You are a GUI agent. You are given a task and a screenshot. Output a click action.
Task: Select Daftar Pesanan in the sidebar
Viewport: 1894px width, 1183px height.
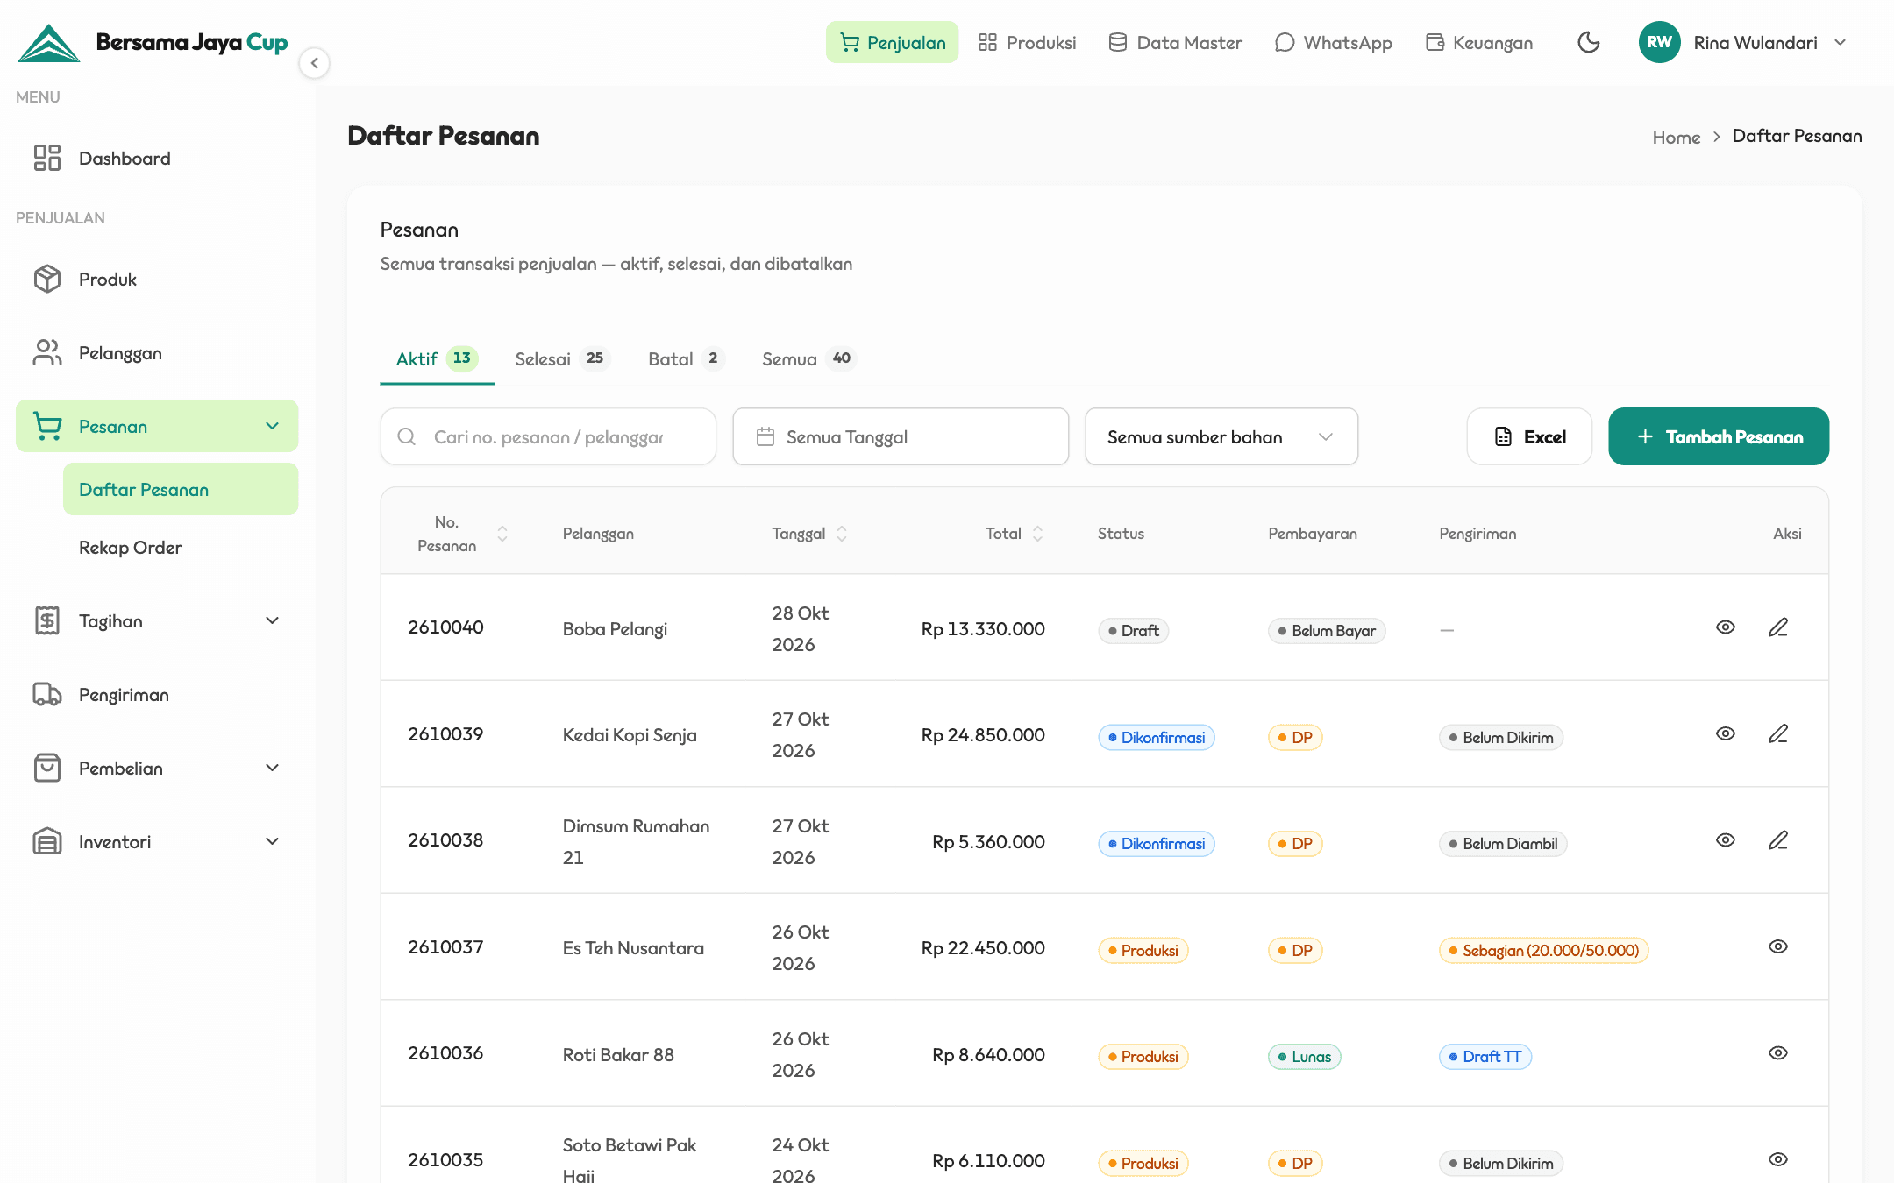[x=180, y=489]
